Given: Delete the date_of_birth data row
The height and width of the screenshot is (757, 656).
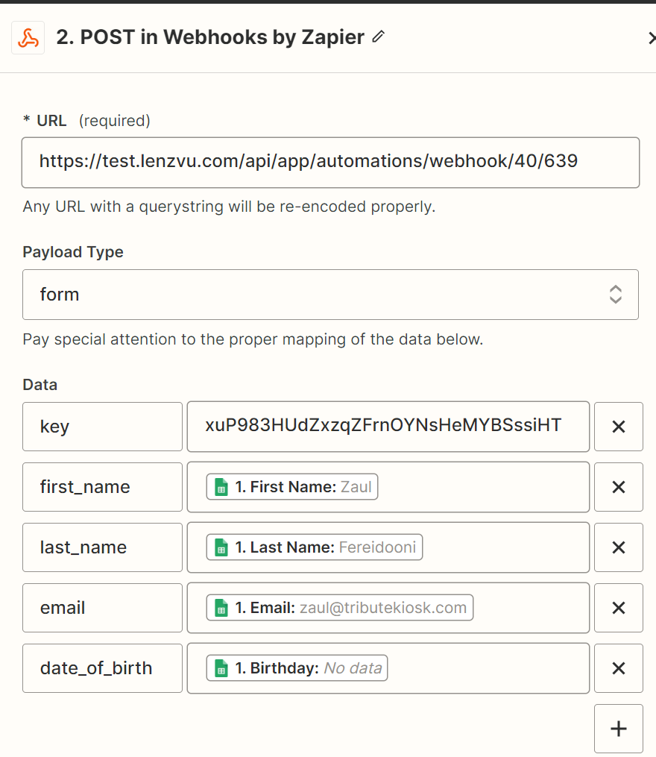Looking at the screenshot, I should click(618, 668).
